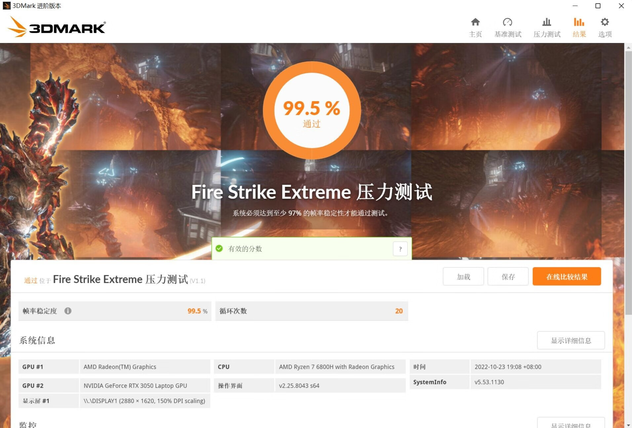Click the 加载 (Load) button
632x428 pixels.
(463, 276)
